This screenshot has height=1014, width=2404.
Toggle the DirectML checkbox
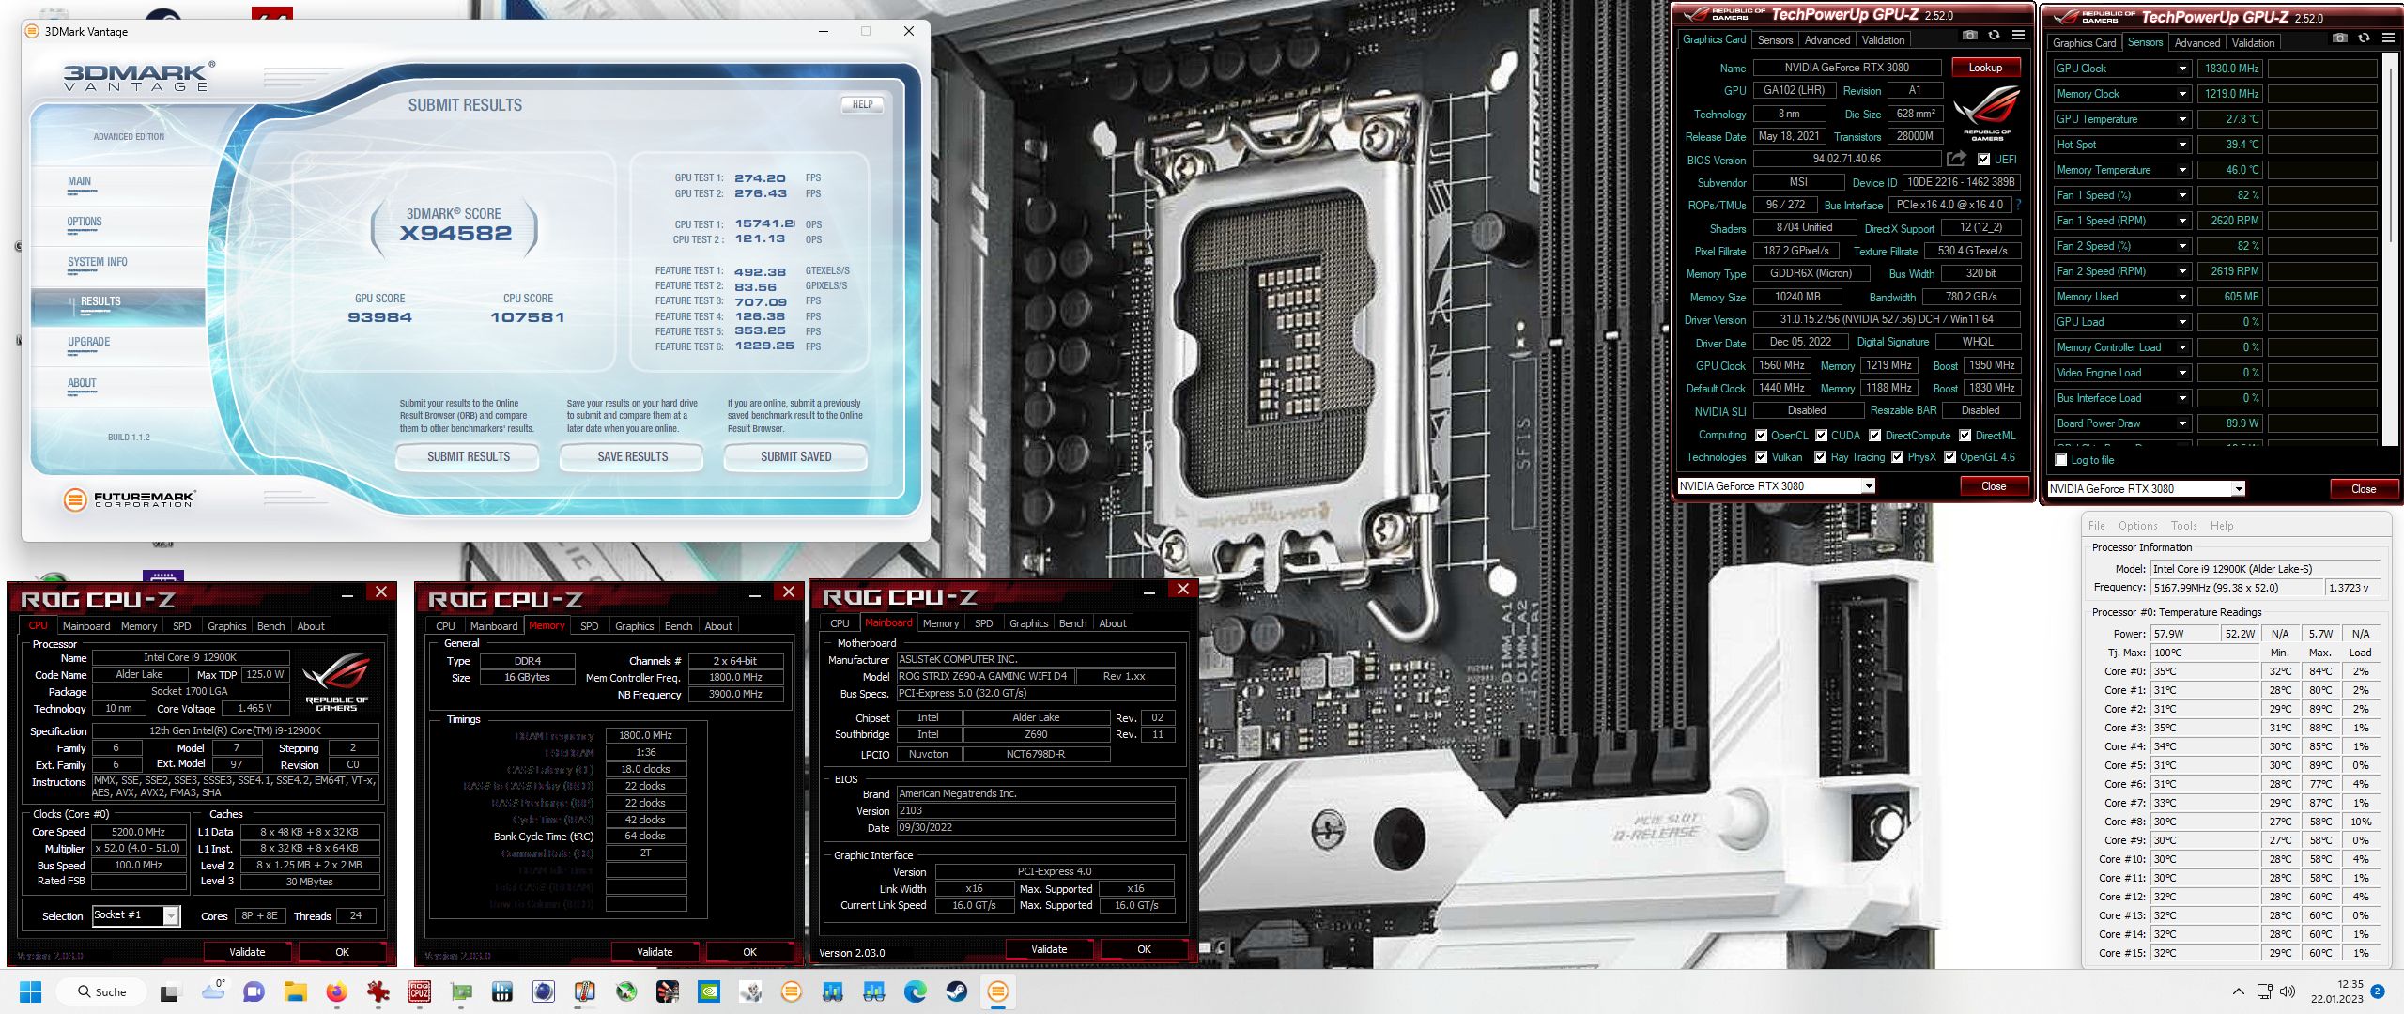pyautogui.click(x=1965, y=436)
